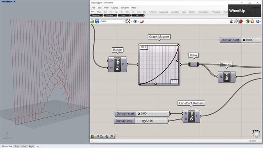Open the Perspective viewport title dropdown arrow
The image size is (263, 148).
15,2
